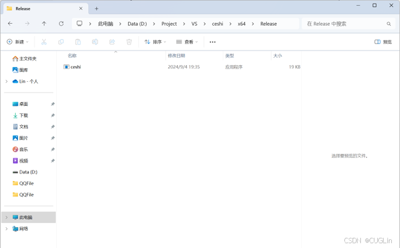Click Project in the breadcrumb path
Screen dimensions: 400x248
pyautogui.click(x=169, y=24)
